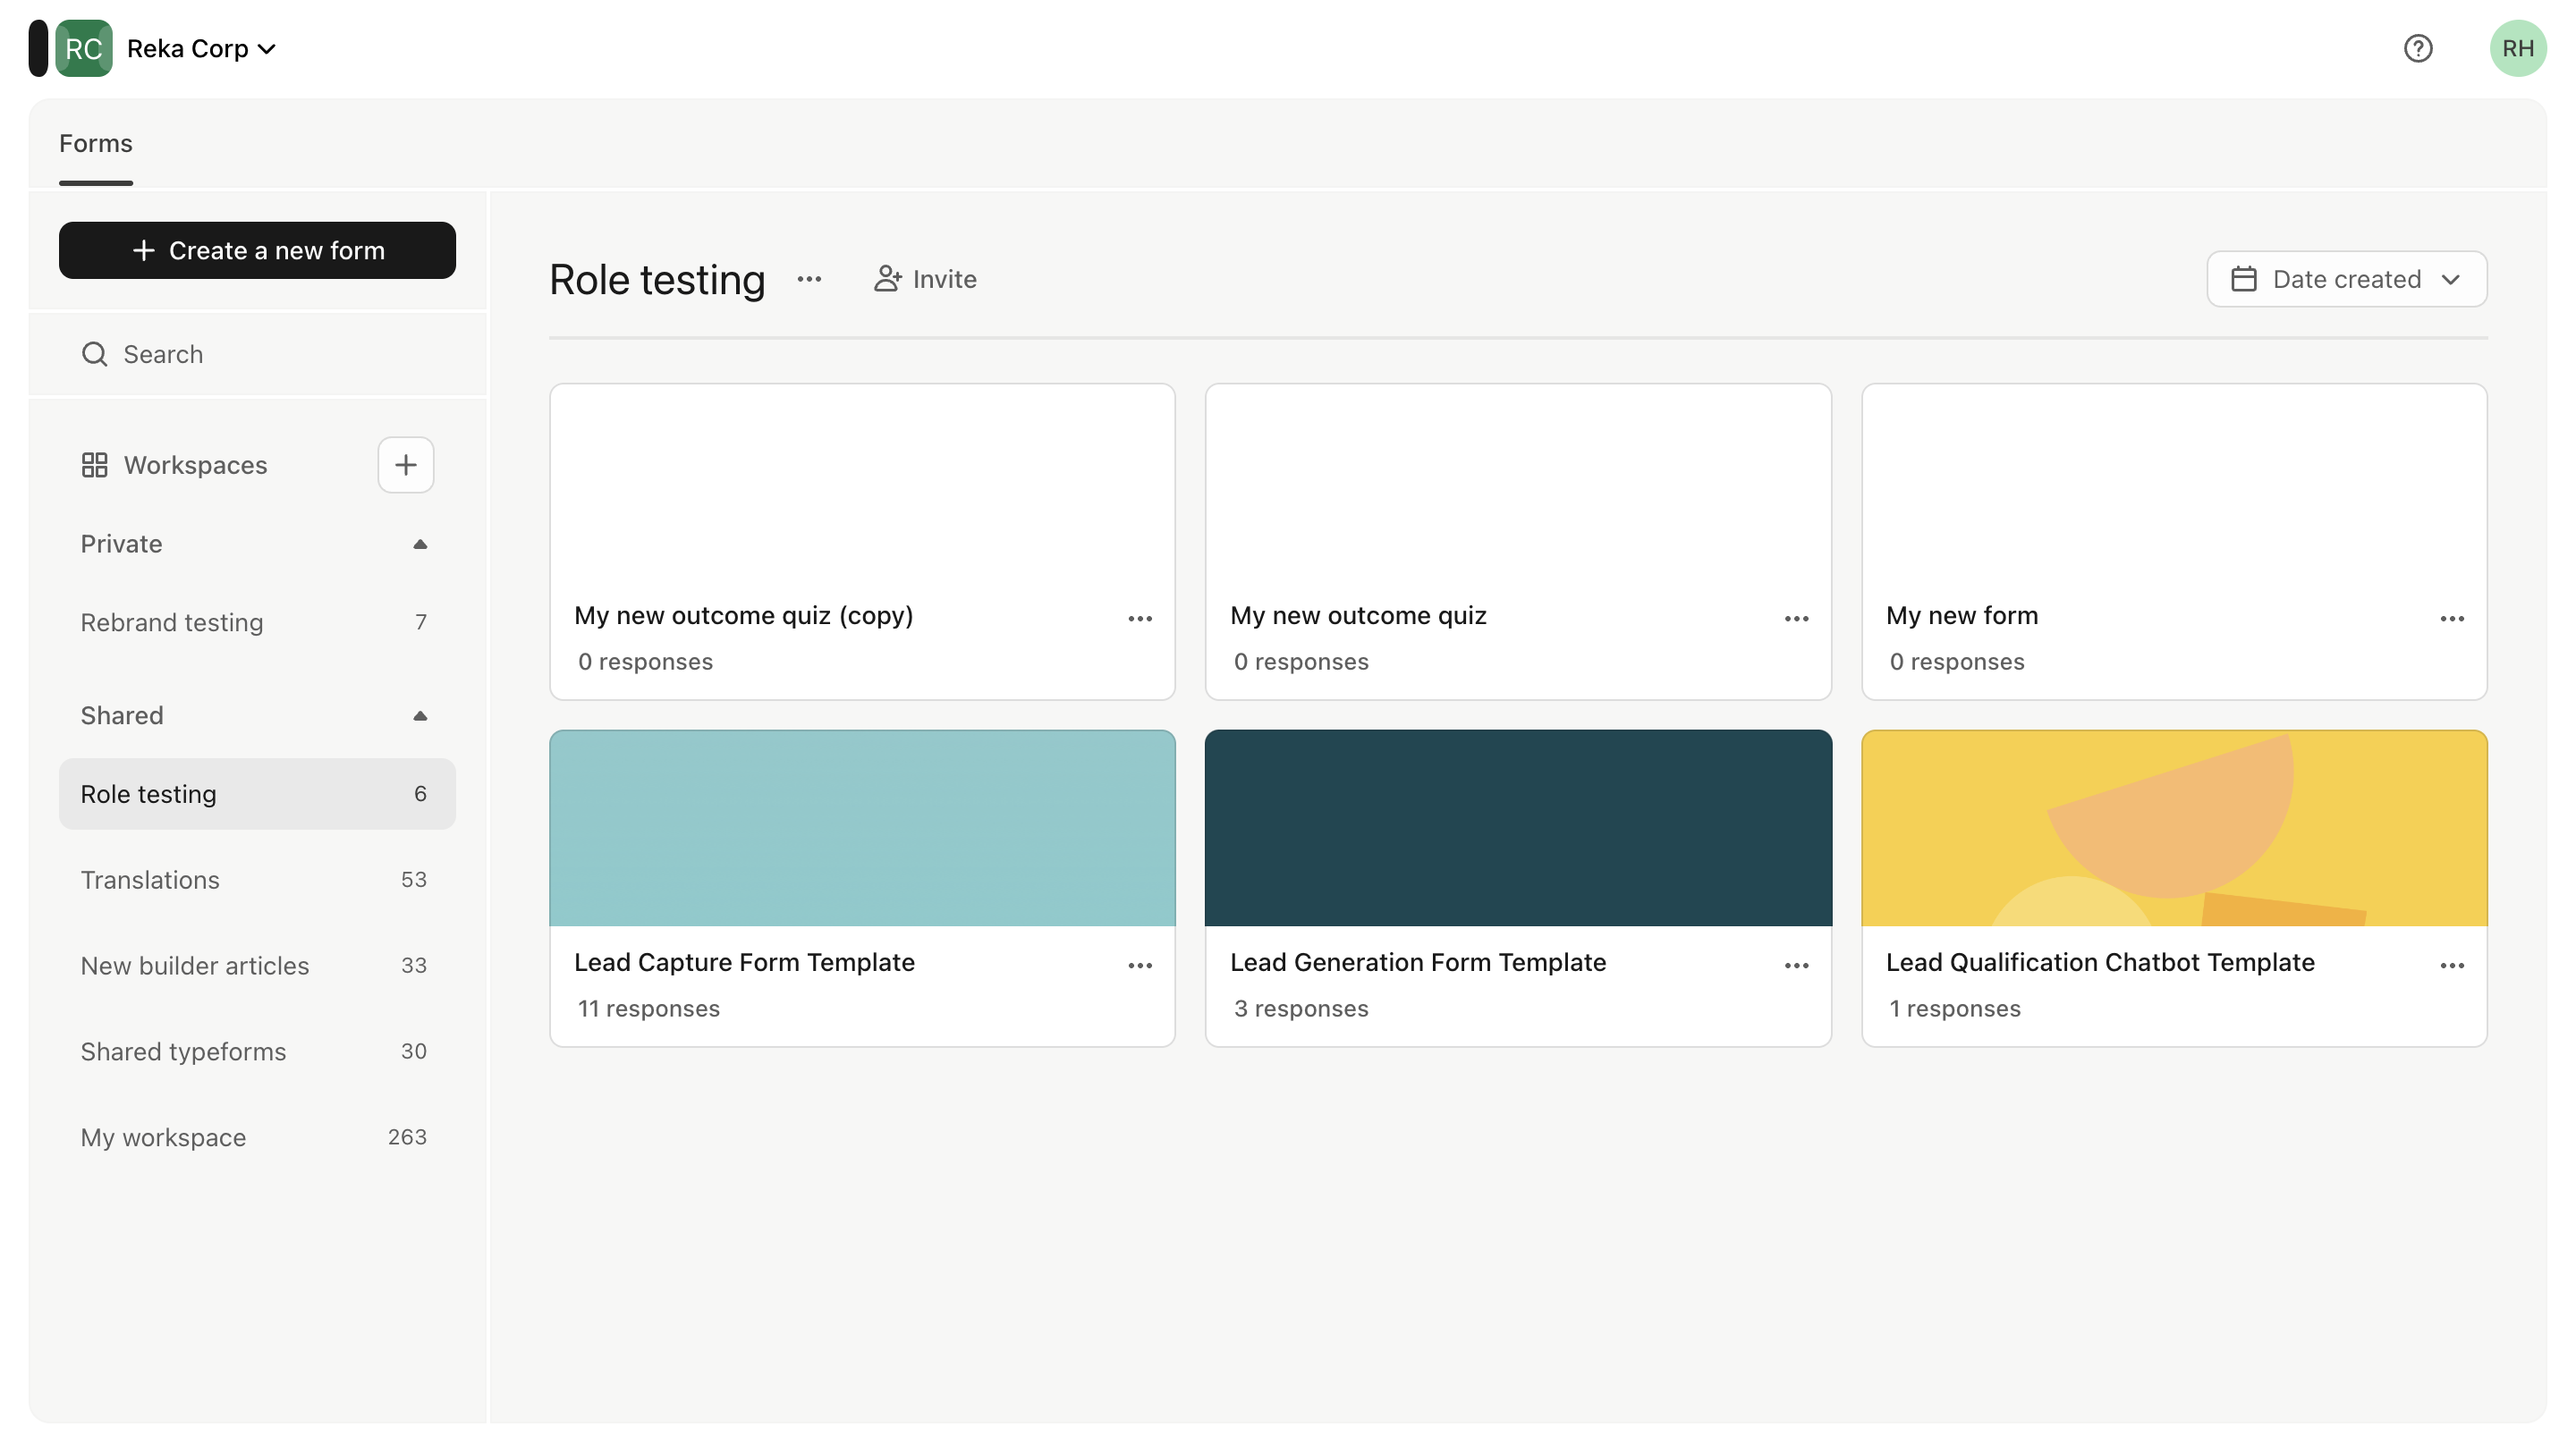Click '11 responses' under Lead Capture Form

pos(649,1009)
